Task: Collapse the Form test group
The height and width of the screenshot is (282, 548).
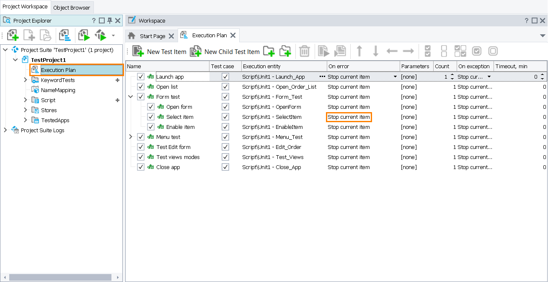Action: tap(130, 97)
